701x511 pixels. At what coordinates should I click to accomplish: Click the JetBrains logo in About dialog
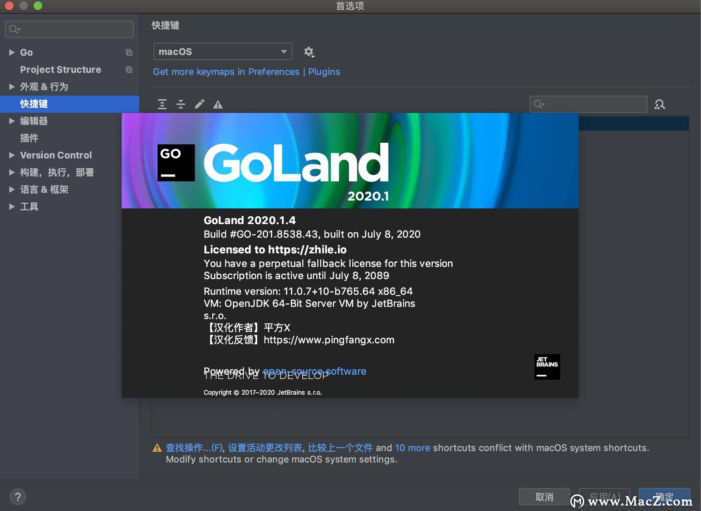[x=547, y=367]
